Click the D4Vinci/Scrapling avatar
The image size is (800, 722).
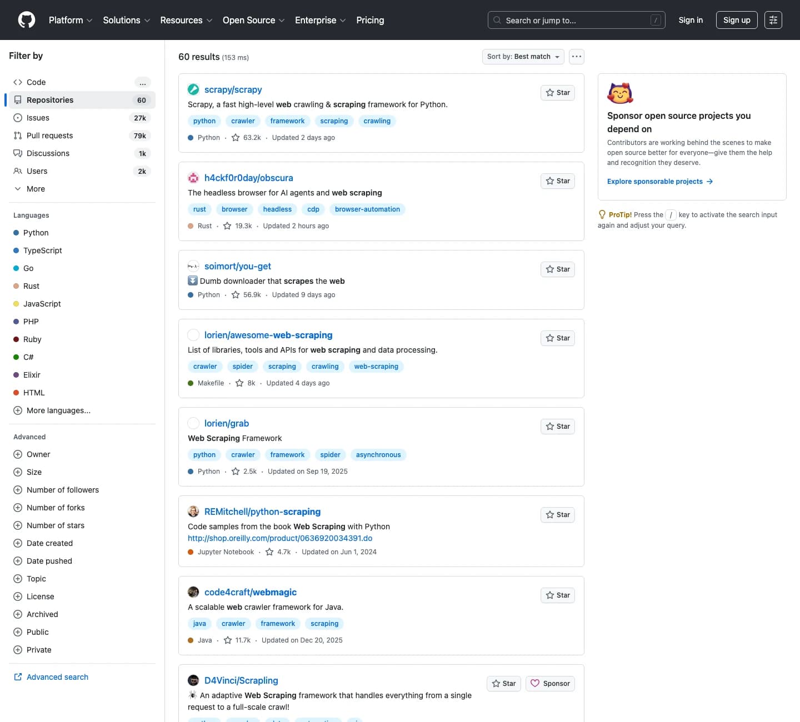point(193,680)
